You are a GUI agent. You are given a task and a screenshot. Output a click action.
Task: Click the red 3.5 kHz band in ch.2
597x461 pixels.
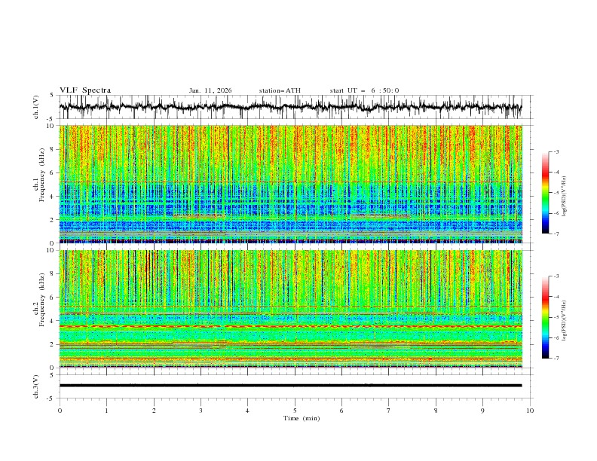pos(290,326)
